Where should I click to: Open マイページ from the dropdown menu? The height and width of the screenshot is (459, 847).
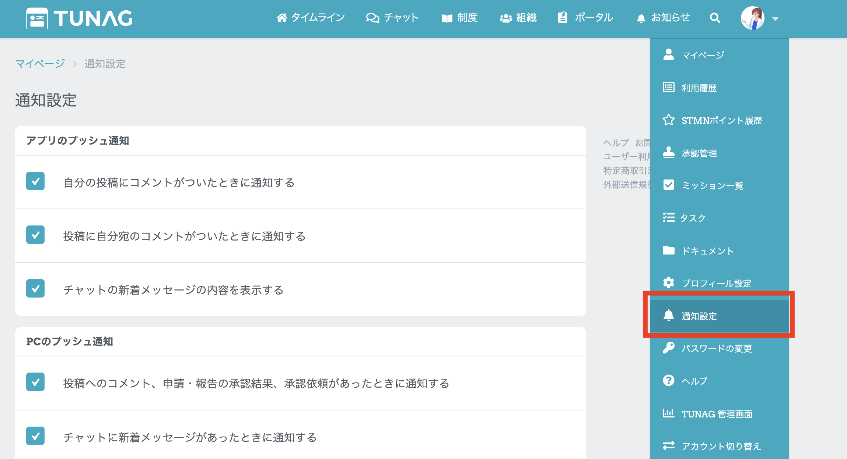(719, 55)
